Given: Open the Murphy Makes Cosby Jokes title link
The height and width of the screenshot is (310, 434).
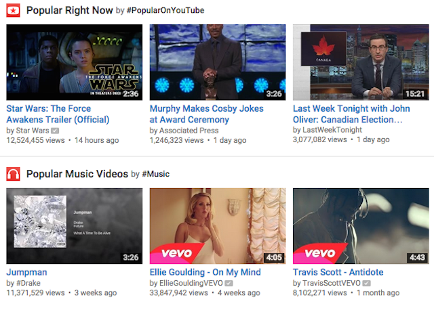Looking at the screenshot, I should 206,114.
